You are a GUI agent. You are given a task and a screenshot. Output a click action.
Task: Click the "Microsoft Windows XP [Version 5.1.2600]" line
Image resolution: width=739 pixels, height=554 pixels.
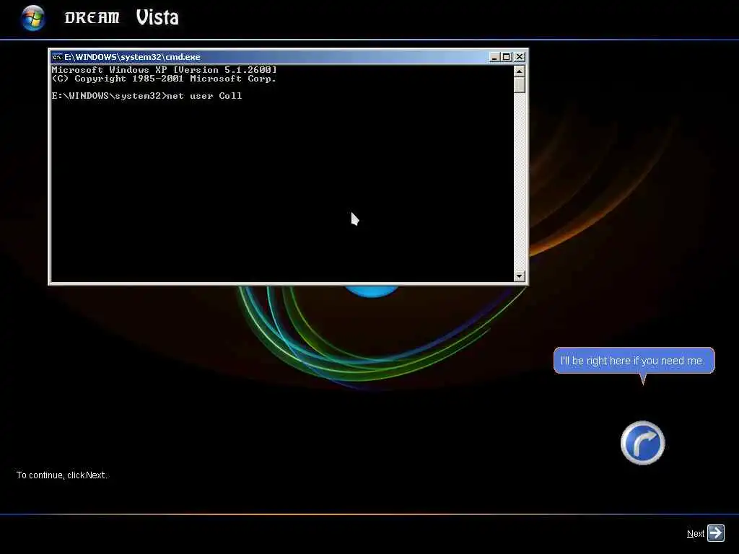click(x=164, y=70)
